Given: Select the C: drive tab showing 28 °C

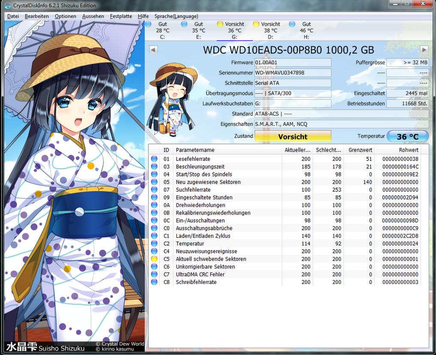Looking at the screenshot, I should point(162,30).
